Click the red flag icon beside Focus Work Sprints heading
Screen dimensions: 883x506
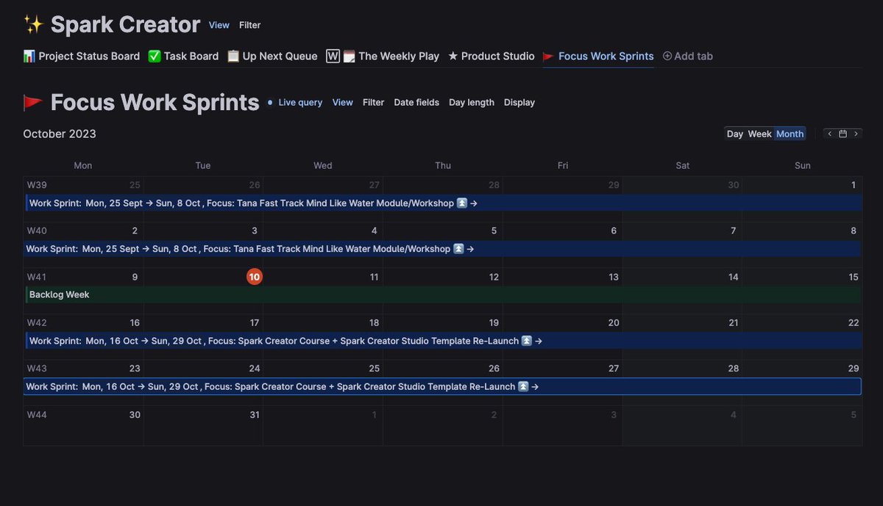pos(33,103)
